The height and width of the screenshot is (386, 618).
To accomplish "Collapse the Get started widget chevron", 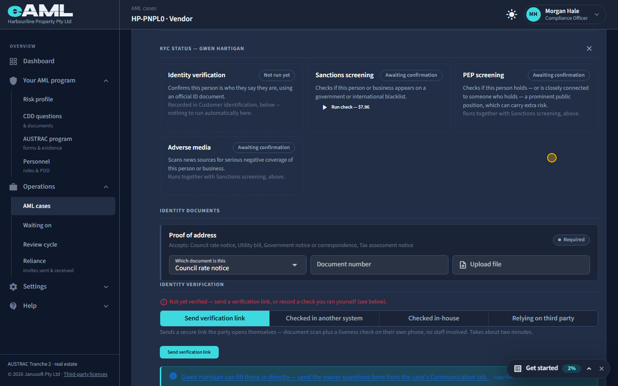I will (x=589, y=369).
